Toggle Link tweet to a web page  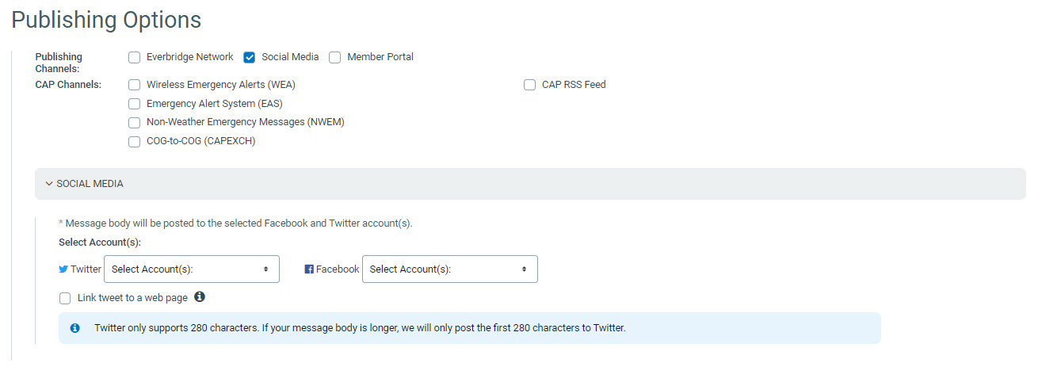tap(65, 299)
